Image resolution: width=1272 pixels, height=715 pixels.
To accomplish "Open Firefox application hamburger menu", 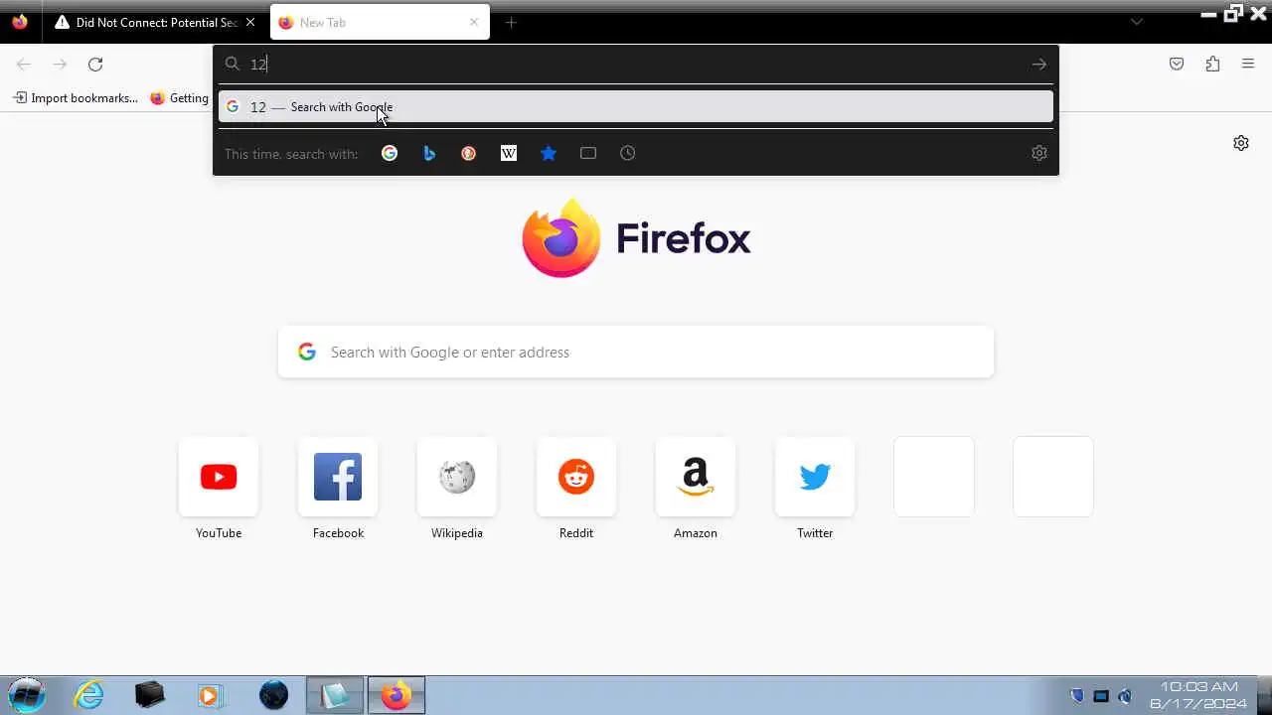I will (x=1248, y=65).
